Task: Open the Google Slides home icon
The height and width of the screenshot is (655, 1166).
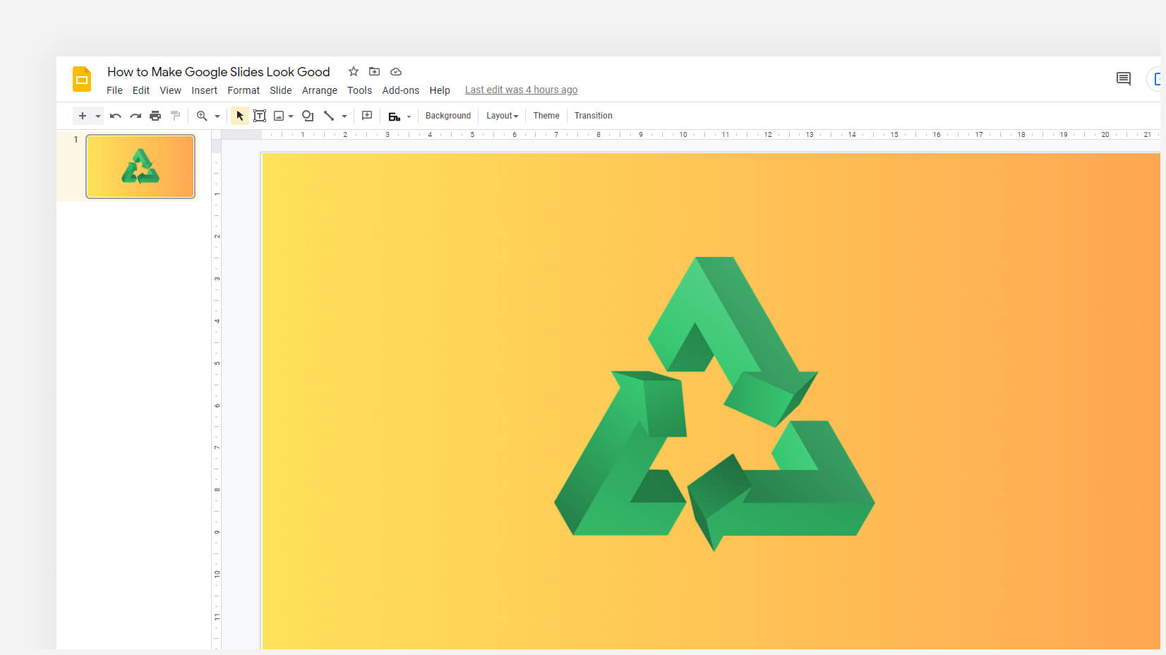Action: 82,79
